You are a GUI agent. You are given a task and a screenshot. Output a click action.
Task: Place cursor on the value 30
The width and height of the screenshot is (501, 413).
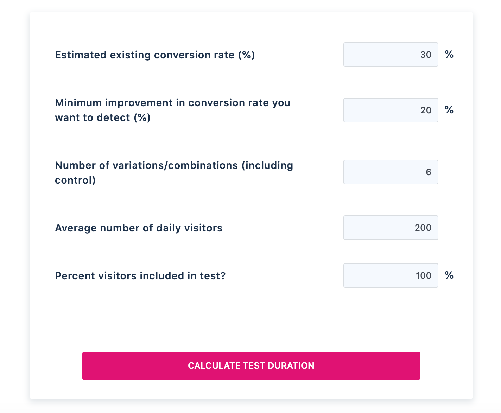coord(426,55)
